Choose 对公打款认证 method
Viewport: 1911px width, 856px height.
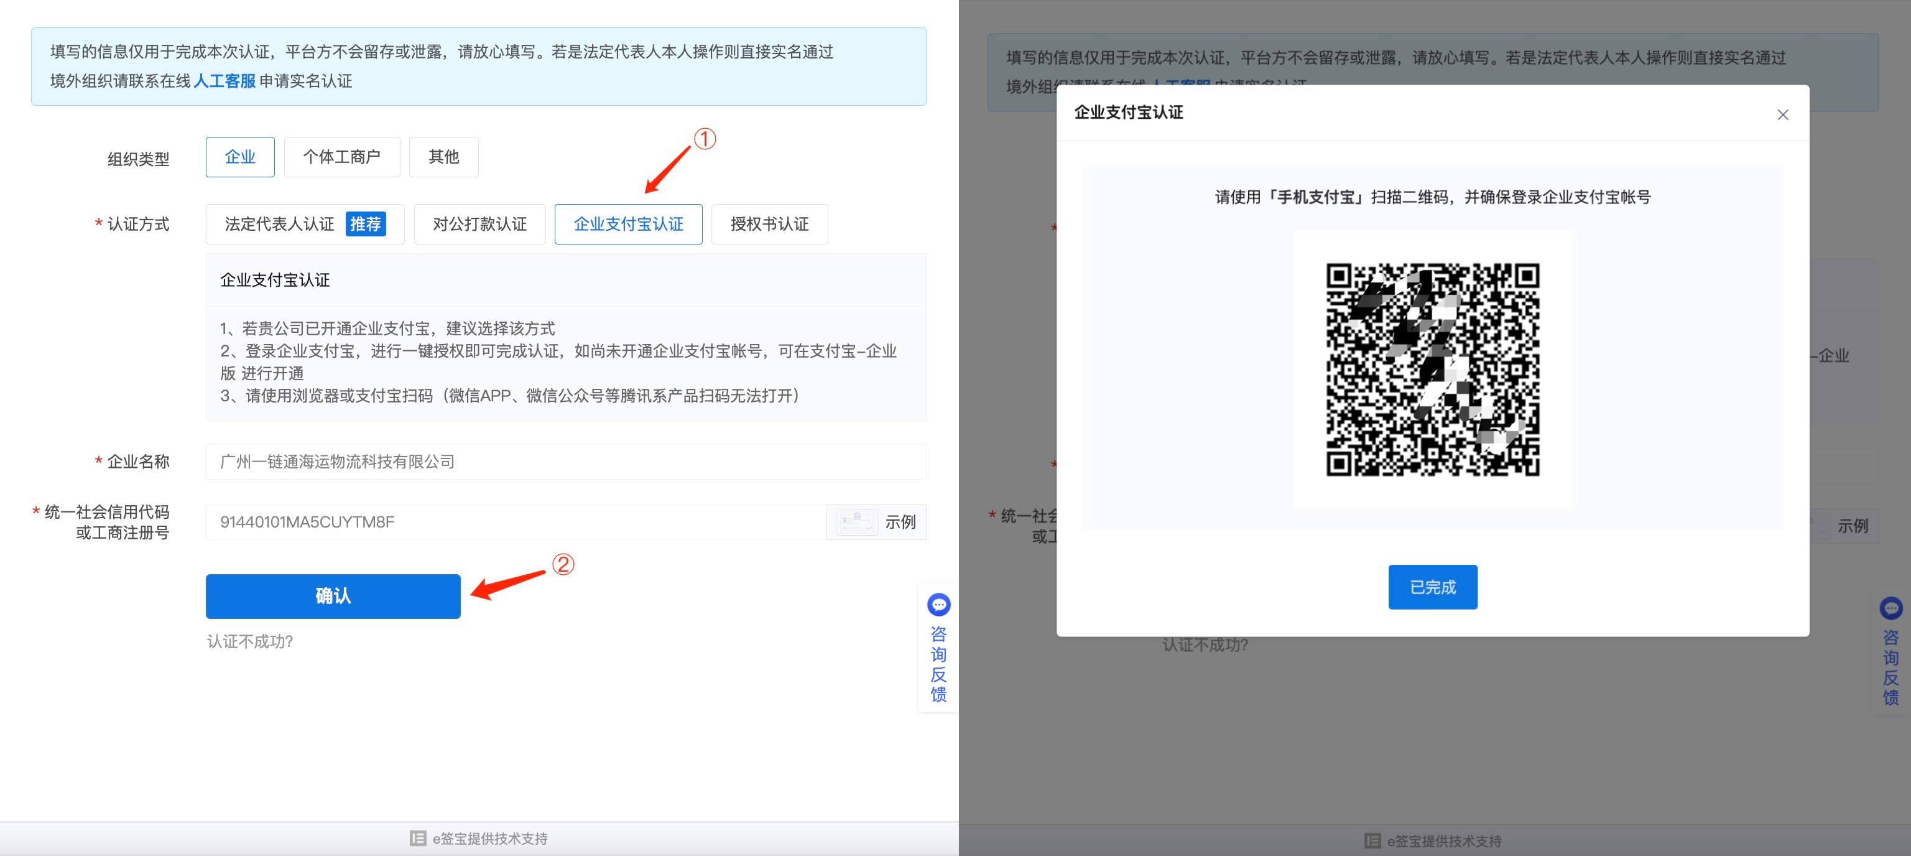click(x=480, y=224)
